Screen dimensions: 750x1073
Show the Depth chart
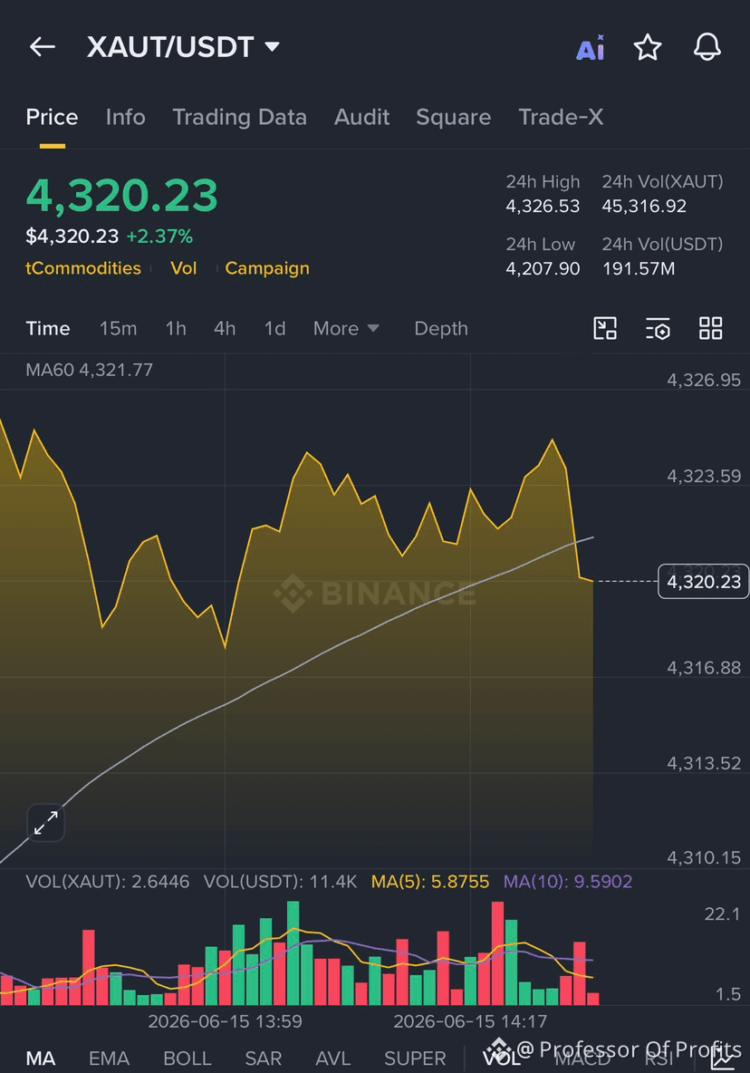coord(441,328)
